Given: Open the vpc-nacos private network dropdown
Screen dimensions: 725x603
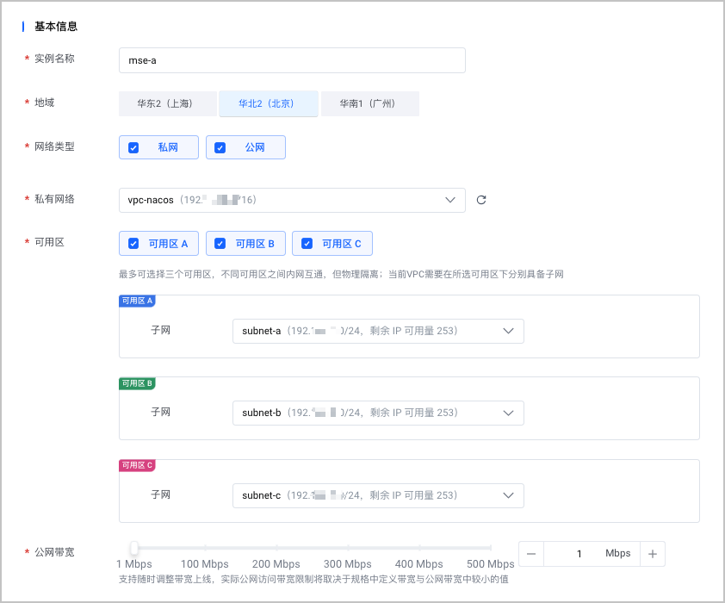Looking at the screenshot, I should tap(292, 200).
